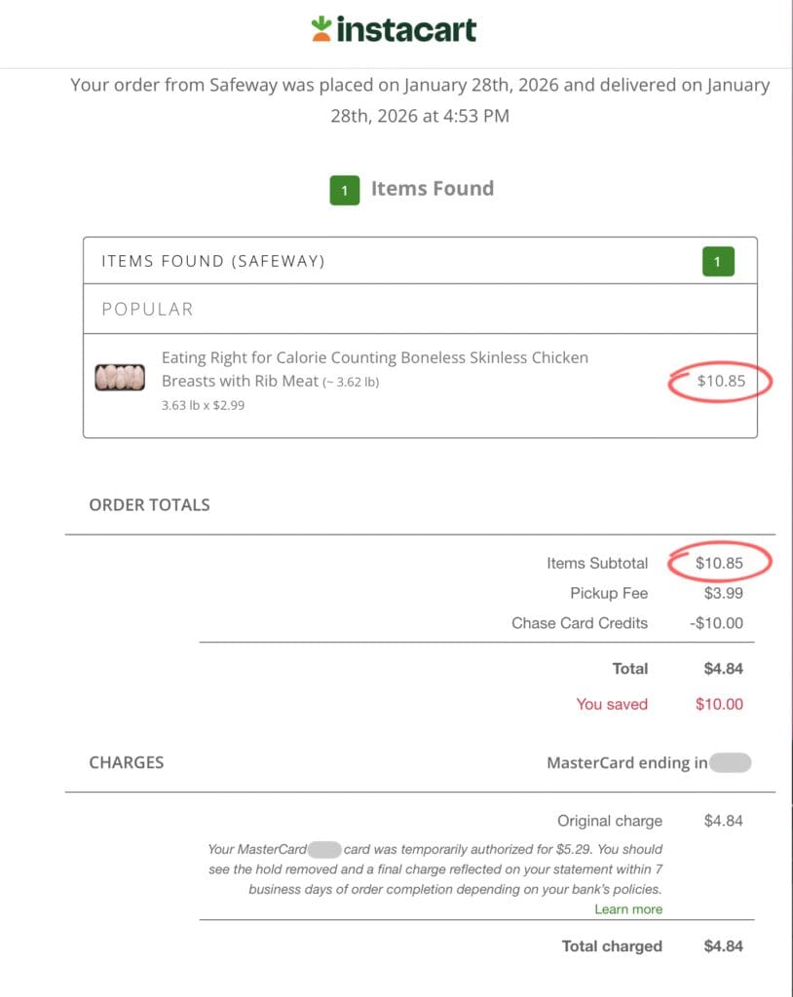The height and width of the screenshot is (997, 793).
Task: Click the green count badge in Safeway header
Action: click(x=717, y=261)
